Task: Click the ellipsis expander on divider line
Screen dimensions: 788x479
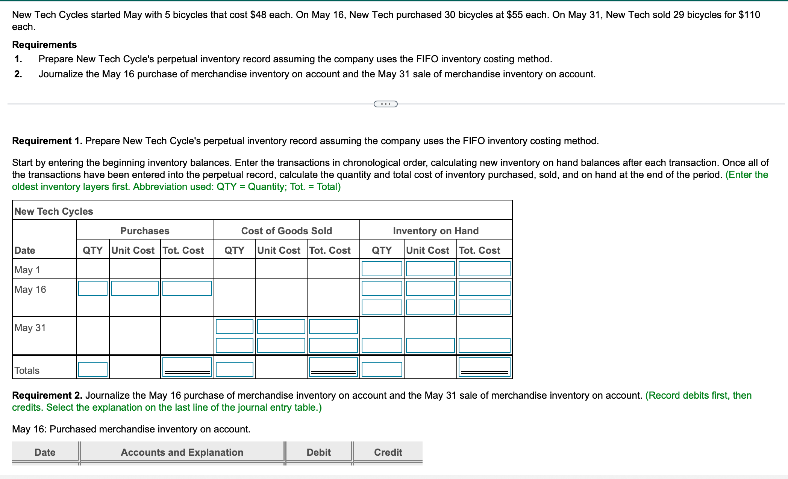Action: click(x=385, y=104)
